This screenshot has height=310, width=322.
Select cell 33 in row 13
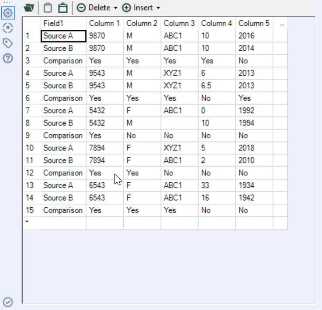tap(217, 185)
